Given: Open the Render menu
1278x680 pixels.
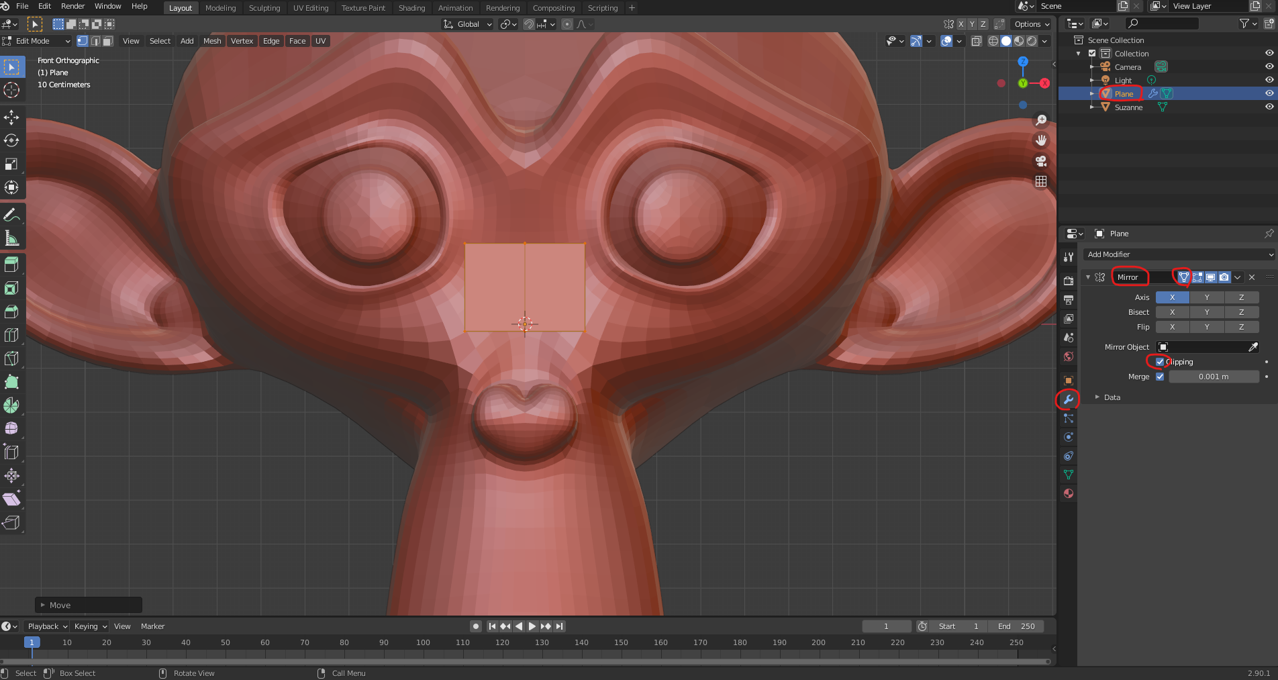Looking at the screenshot, I should (73, 6).
